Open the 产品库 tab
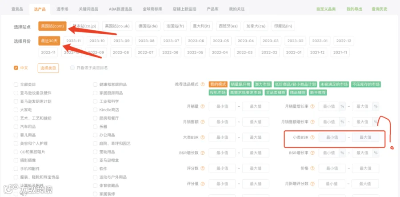400x197 pixels. [x=212, y=9]
